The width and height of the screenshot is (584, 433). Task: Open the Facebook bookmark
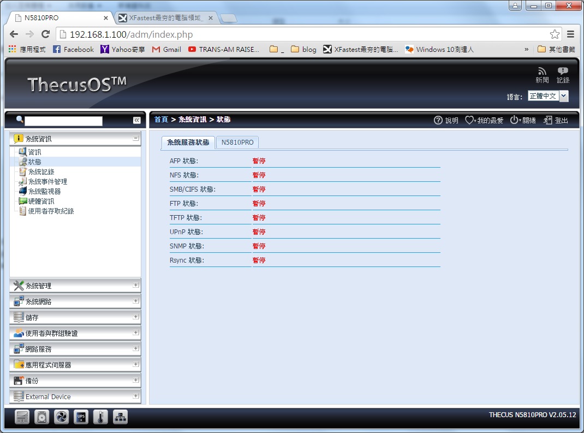coord(73,49)
